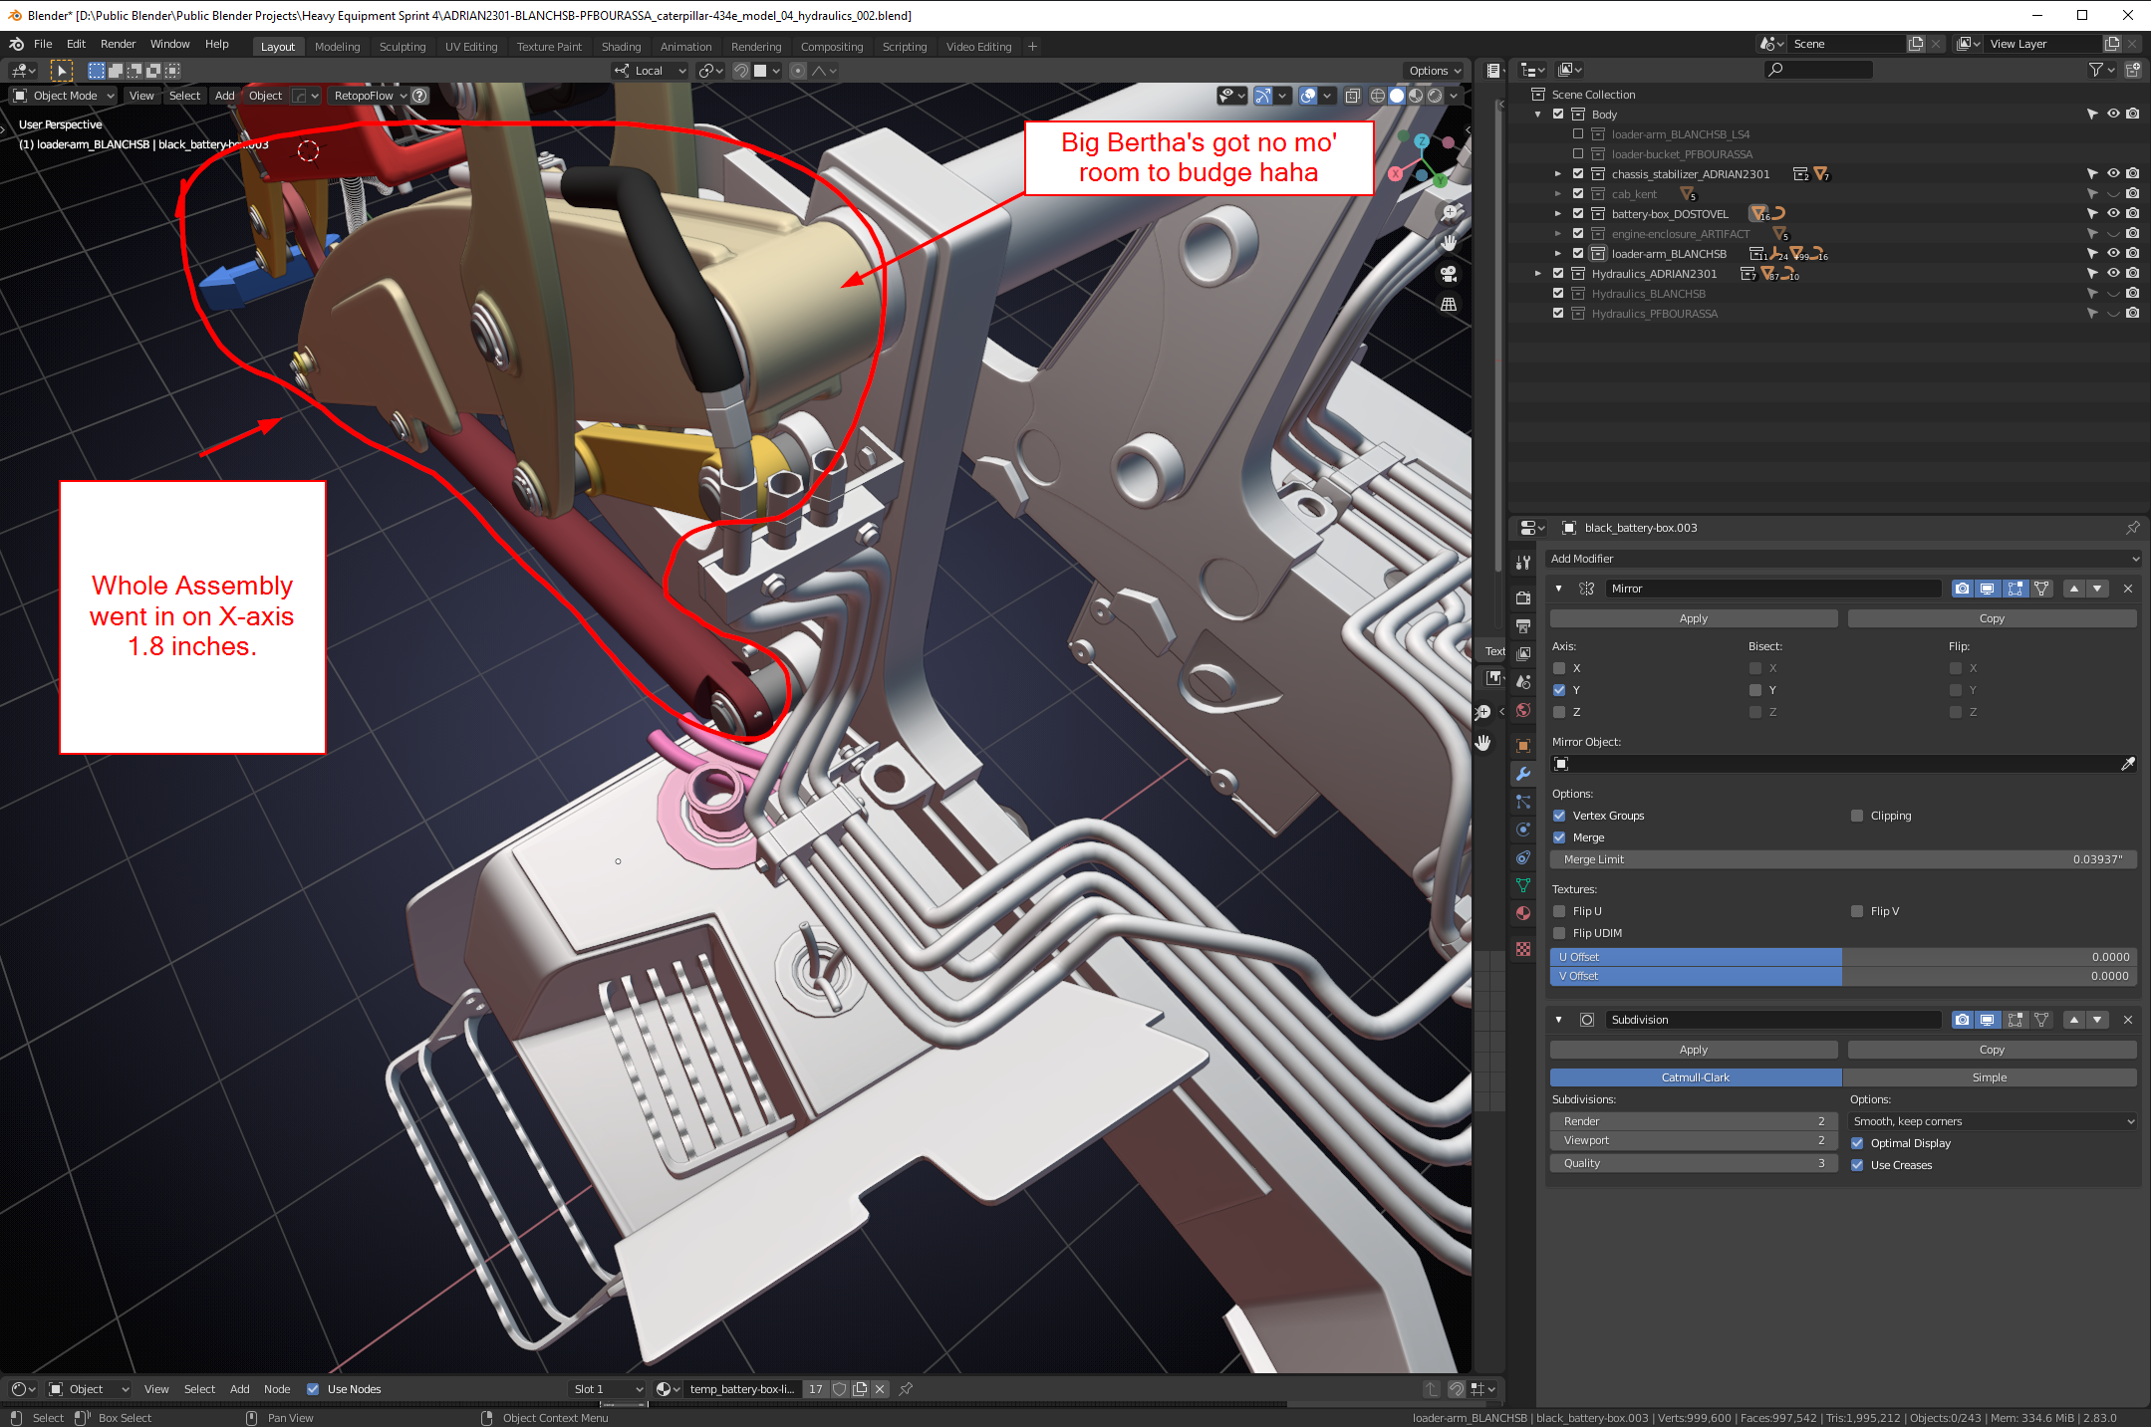
Task: Open the Add Modifier dropdown
Action: [x=1843, y=559]
